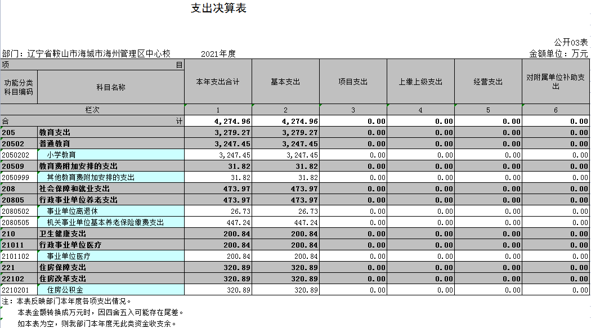
Task: Click the 本年支出合计 column header
Action: click(218, 82)
